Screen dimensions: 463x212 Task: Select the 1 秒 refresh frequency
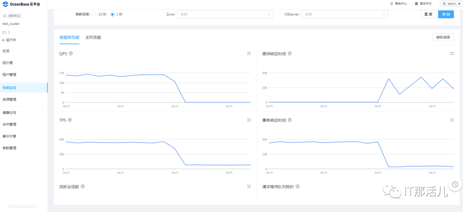click(112, 14)
